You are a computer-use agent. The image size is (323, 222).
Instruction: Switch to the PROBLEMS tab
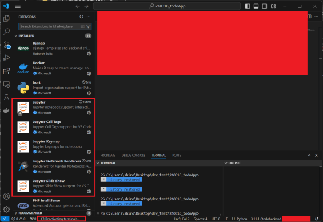[x=107, y=156]
